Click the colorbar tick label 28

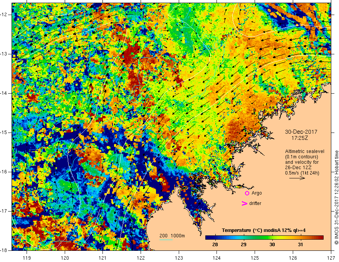[x=215, y=245]
